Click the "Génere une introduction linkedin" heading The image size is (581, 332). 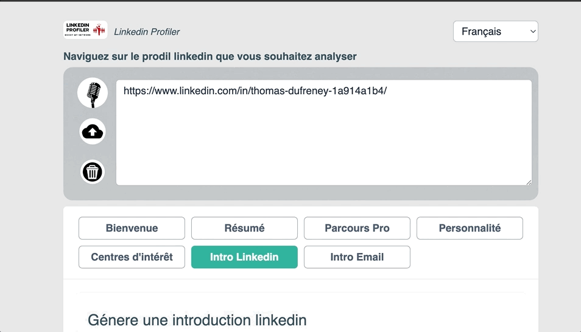pyautogui.click(x=197, y=320)
